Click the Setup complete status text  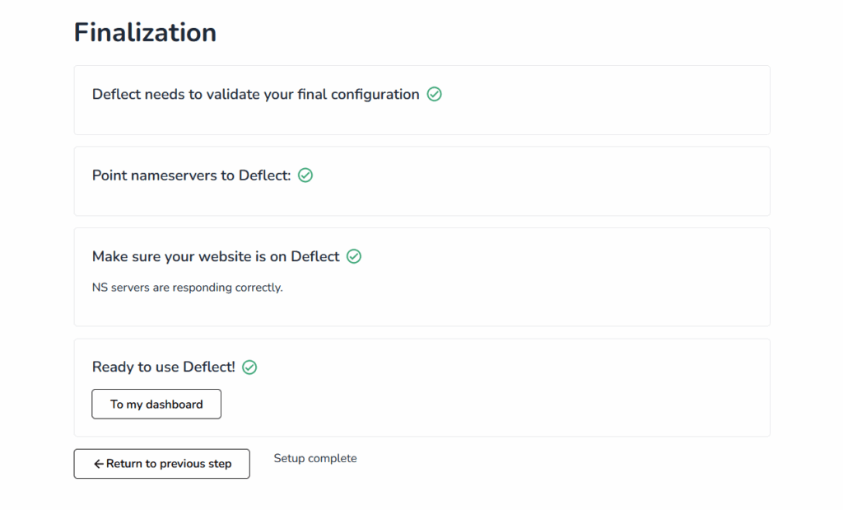pos(315,458)
